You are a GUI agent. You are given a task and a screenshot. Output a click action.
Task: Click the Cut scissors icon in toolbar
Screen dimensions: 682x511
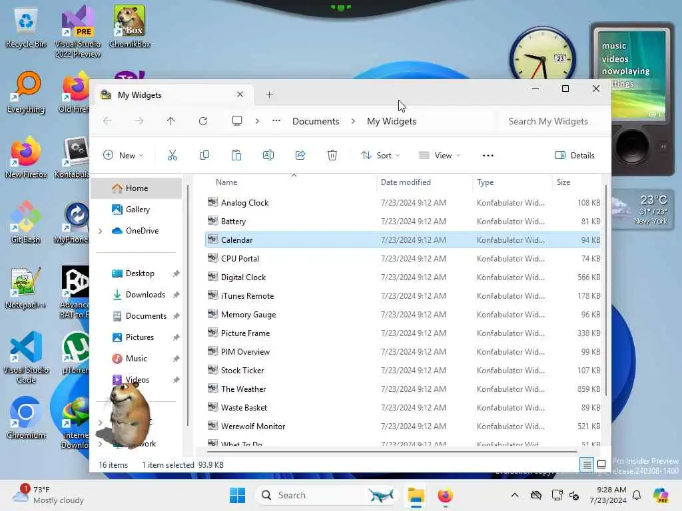coord(172,155)
